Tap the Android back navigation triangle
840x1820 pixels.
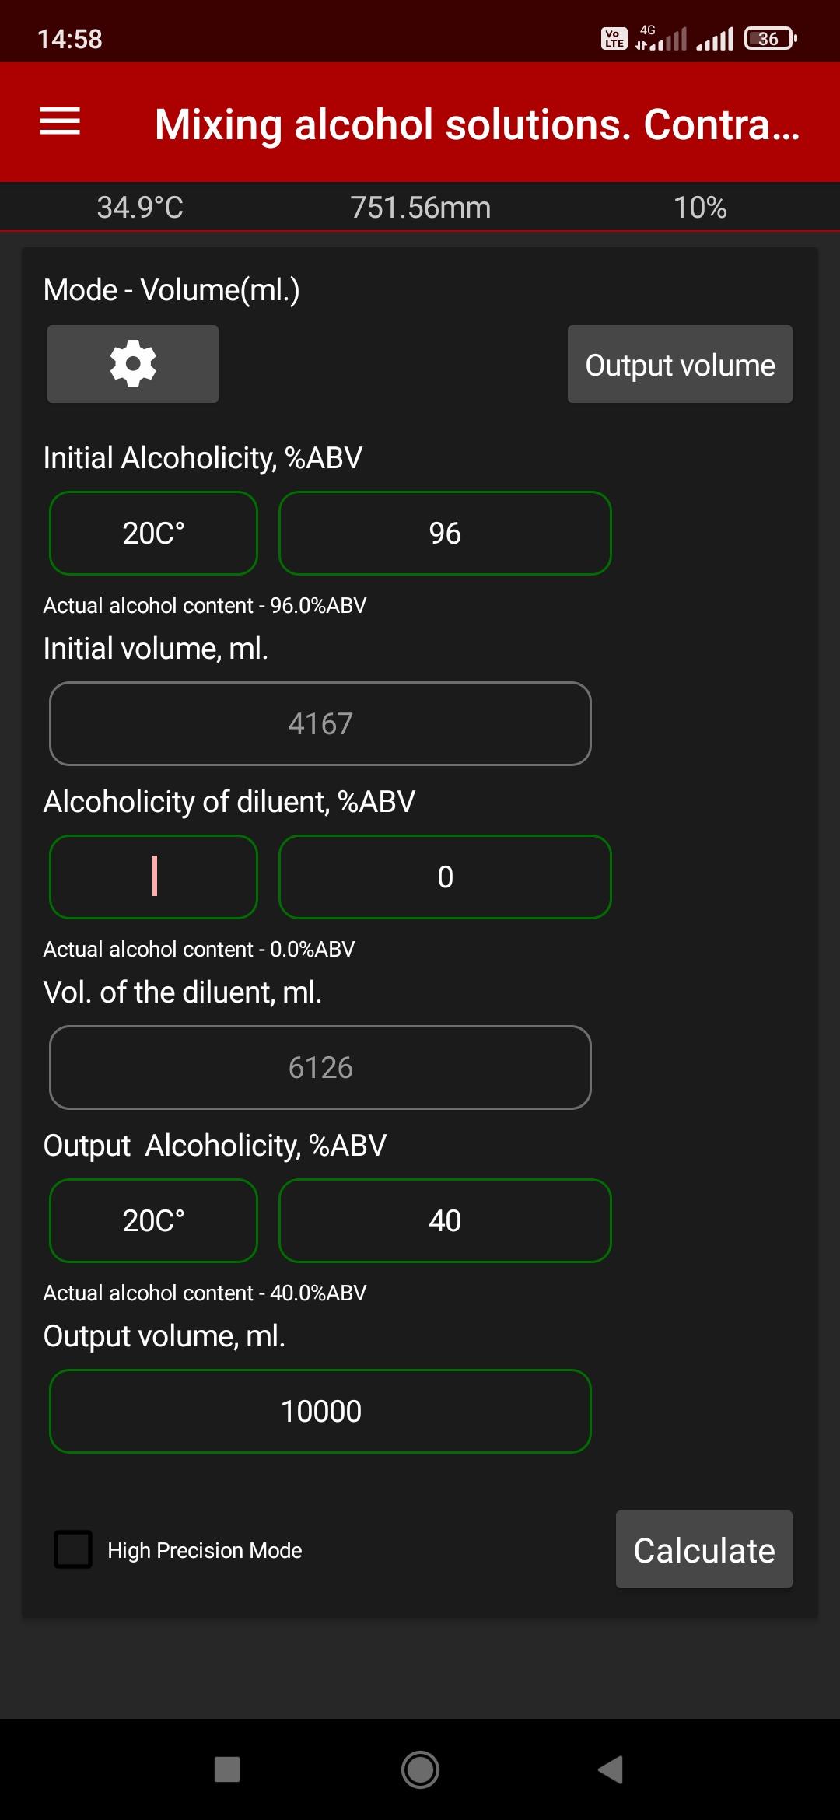click(x=611, y=1769)
